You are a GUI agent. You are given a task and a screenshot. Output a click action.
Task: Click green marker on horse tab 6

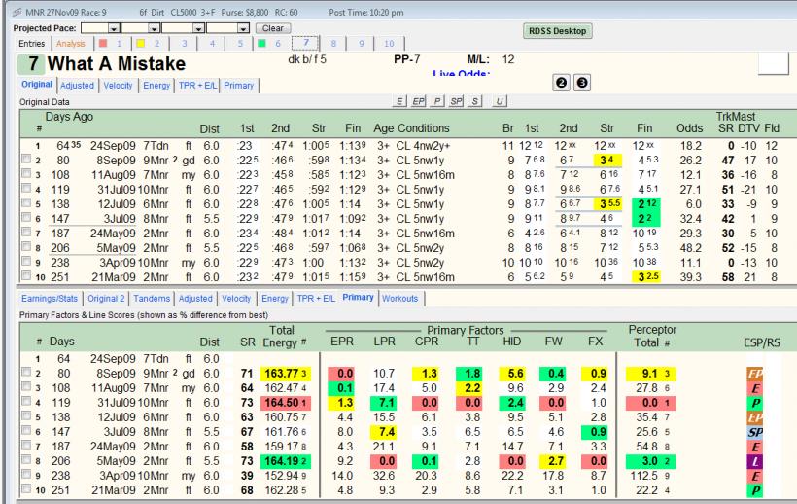261,44
